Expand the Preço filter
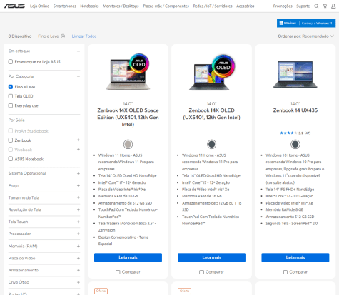Image resolution: width=339 pixels, height=295 pixels. [x=79, y=185]
